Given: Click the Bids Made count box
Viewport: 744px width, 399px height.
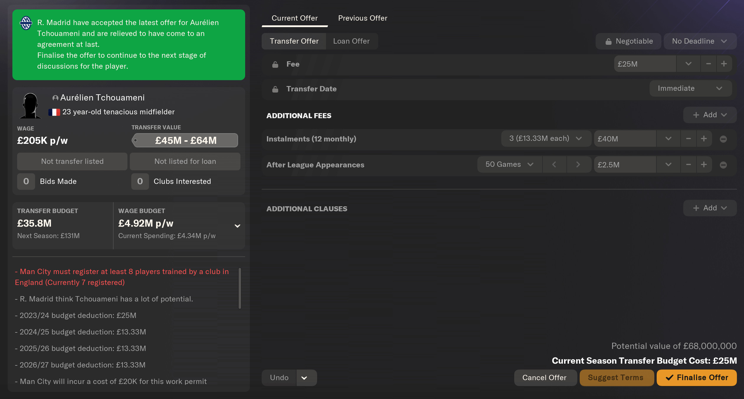Looking at the screenshot, I should 26,182.
